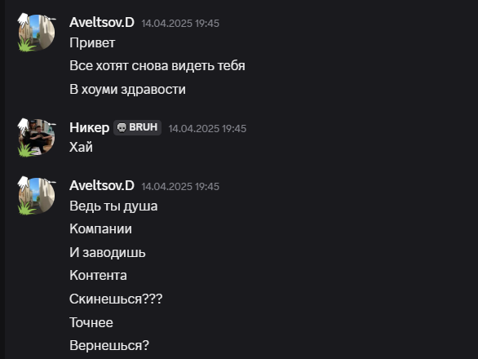The height and width of the screenshot is (359, 478).
Task: Select Никер's 'Хай' message
Action: tap(81, 147)
